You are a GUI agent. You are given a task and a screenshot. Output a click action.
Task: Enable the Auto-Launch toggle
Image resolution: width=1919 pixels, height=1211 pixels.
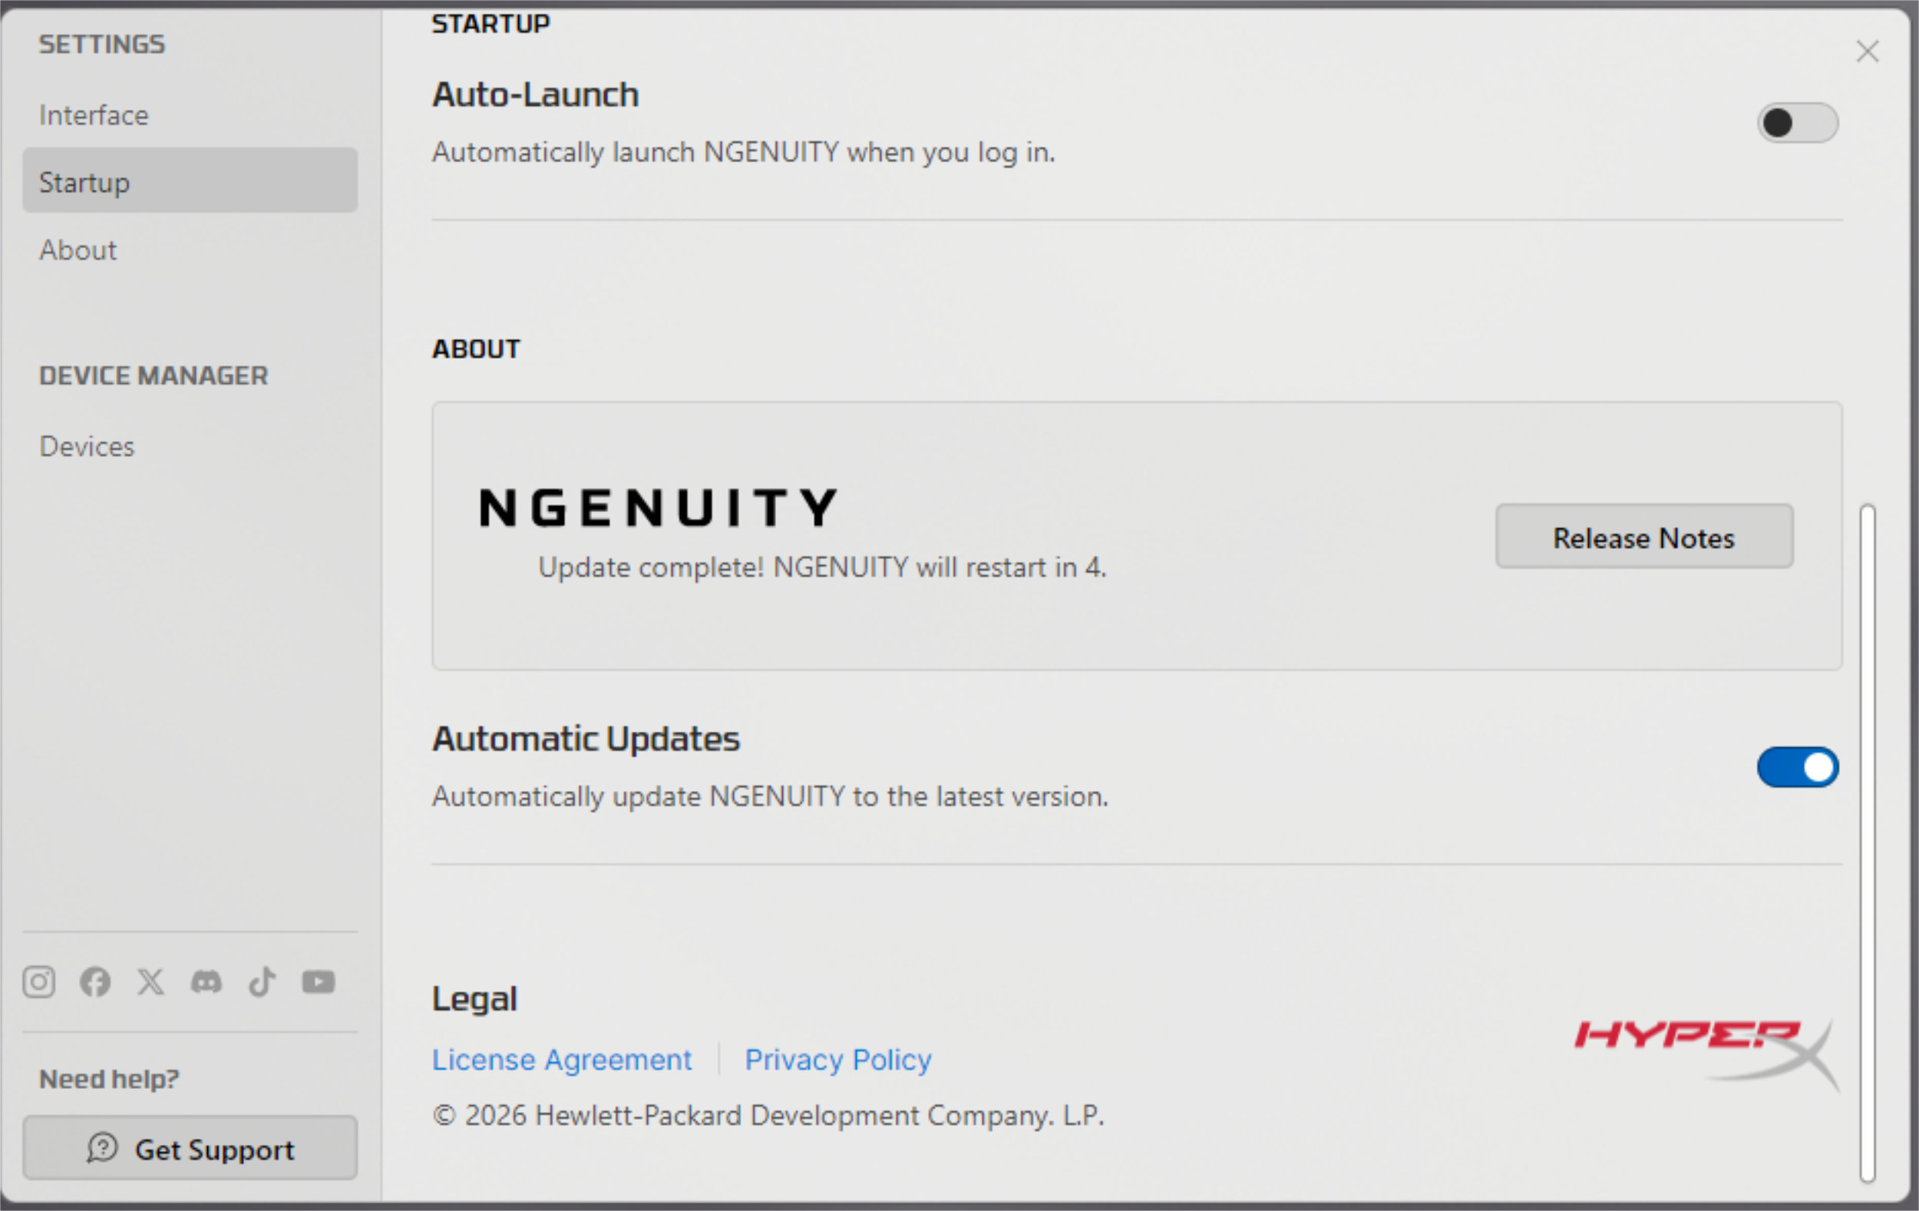coord(1797,123)
